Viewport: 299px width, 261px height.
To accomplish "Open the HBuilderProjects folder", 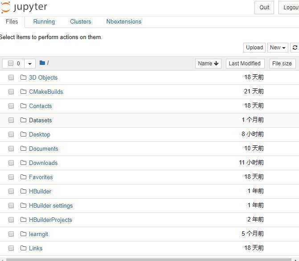I will pos(50,220).
